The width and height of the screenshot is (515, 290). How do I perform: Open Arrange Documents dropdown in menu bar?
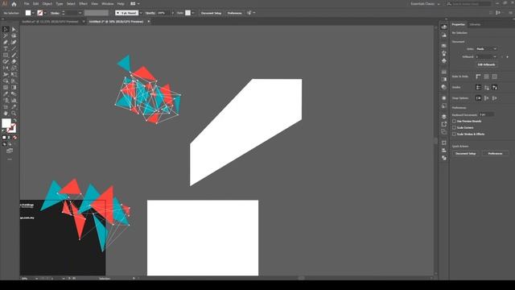(x=134, y=4)
